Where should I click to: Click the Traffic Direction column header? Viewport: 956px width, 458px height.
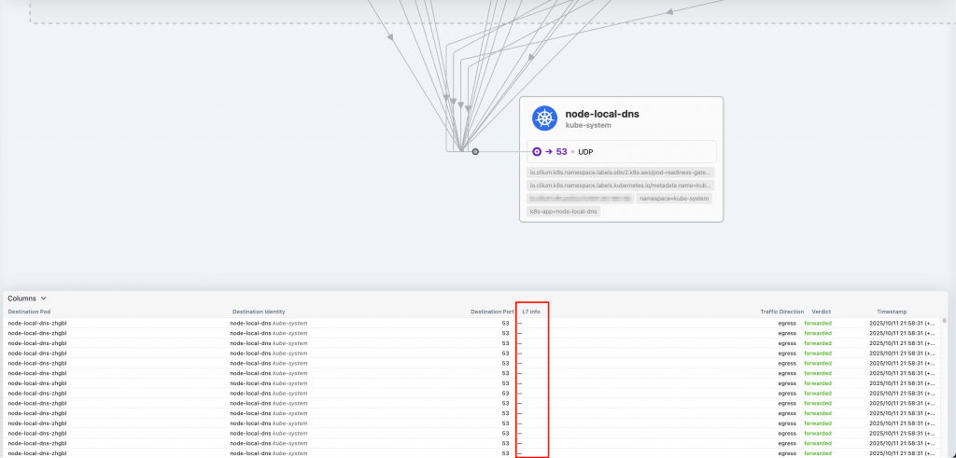click(781, 312)
